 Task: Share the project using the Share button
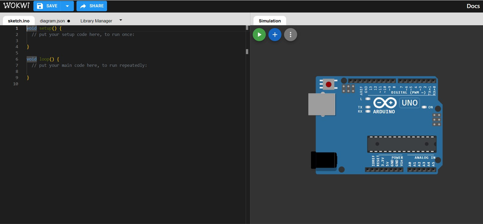[x=92, y=6]
